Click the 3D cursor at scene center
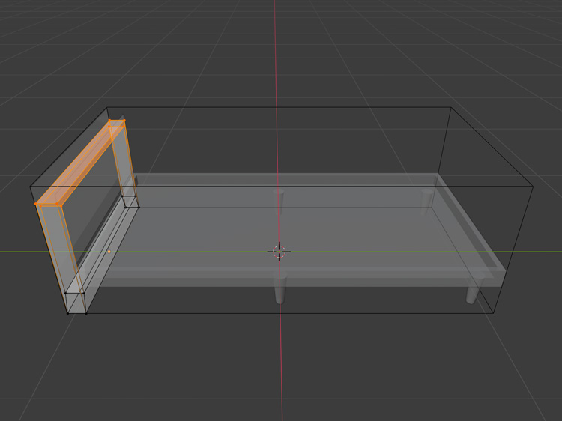The image size is (562, 421). tap(279, 252)
